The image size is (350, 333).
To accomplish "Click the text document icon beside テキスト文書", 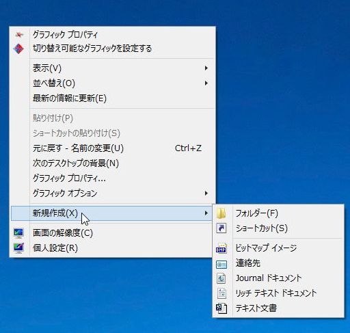I will coord(221,308).
